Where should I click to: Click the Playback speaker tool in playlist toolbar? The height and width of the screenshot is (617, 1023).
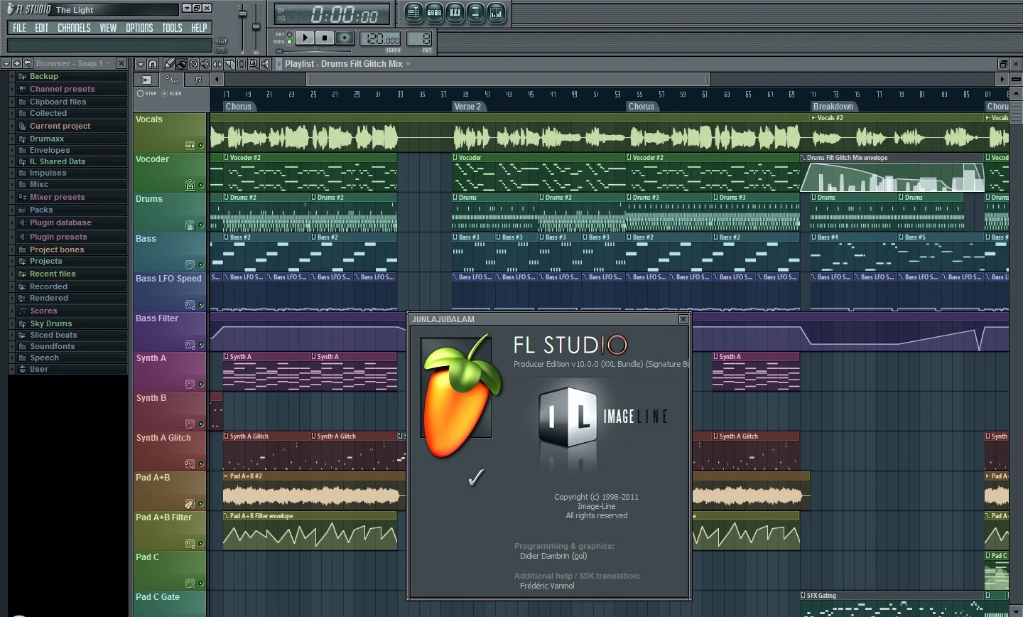tap(266, 64)
